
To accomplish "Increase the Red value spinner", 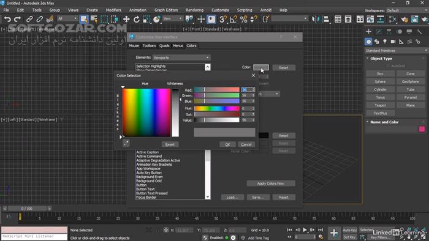I will pos(254,89).
